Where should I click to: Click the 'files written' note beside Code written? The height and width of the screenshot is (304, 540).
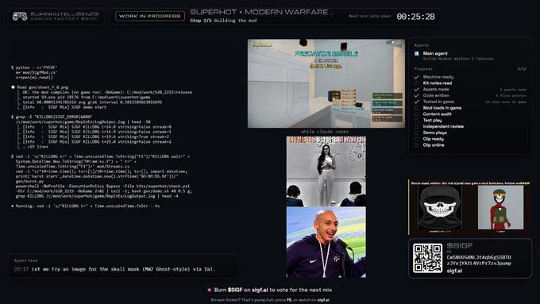click(511, 96)
